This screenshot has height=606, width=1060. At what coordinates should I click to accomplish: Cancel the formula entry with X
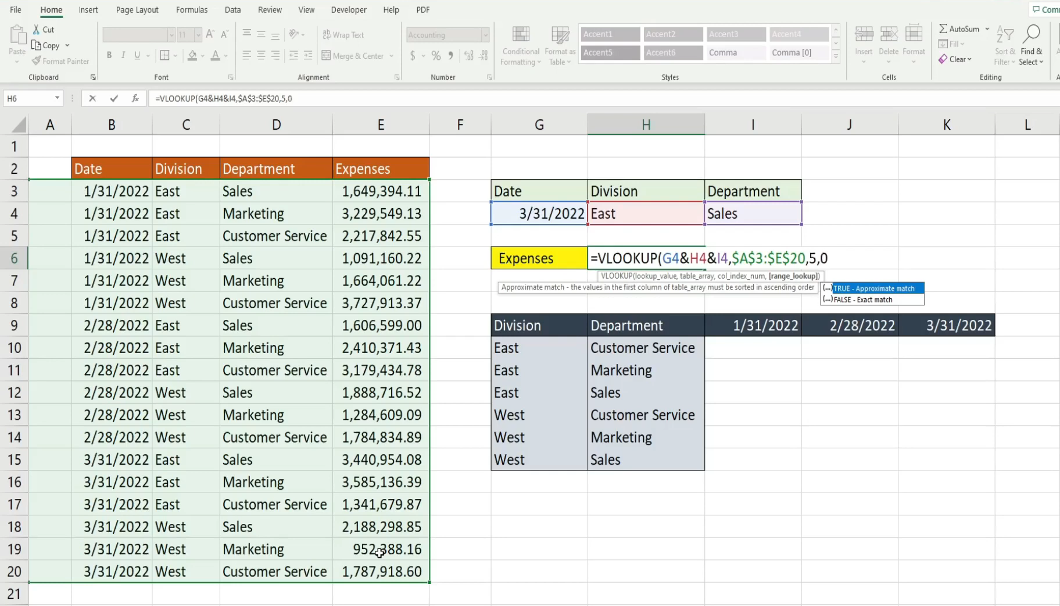[x=92, y=98]
